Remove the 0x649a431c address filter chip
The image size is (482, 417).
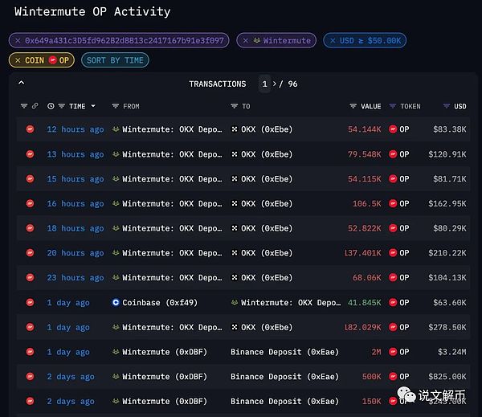click(x=18, y=41)
